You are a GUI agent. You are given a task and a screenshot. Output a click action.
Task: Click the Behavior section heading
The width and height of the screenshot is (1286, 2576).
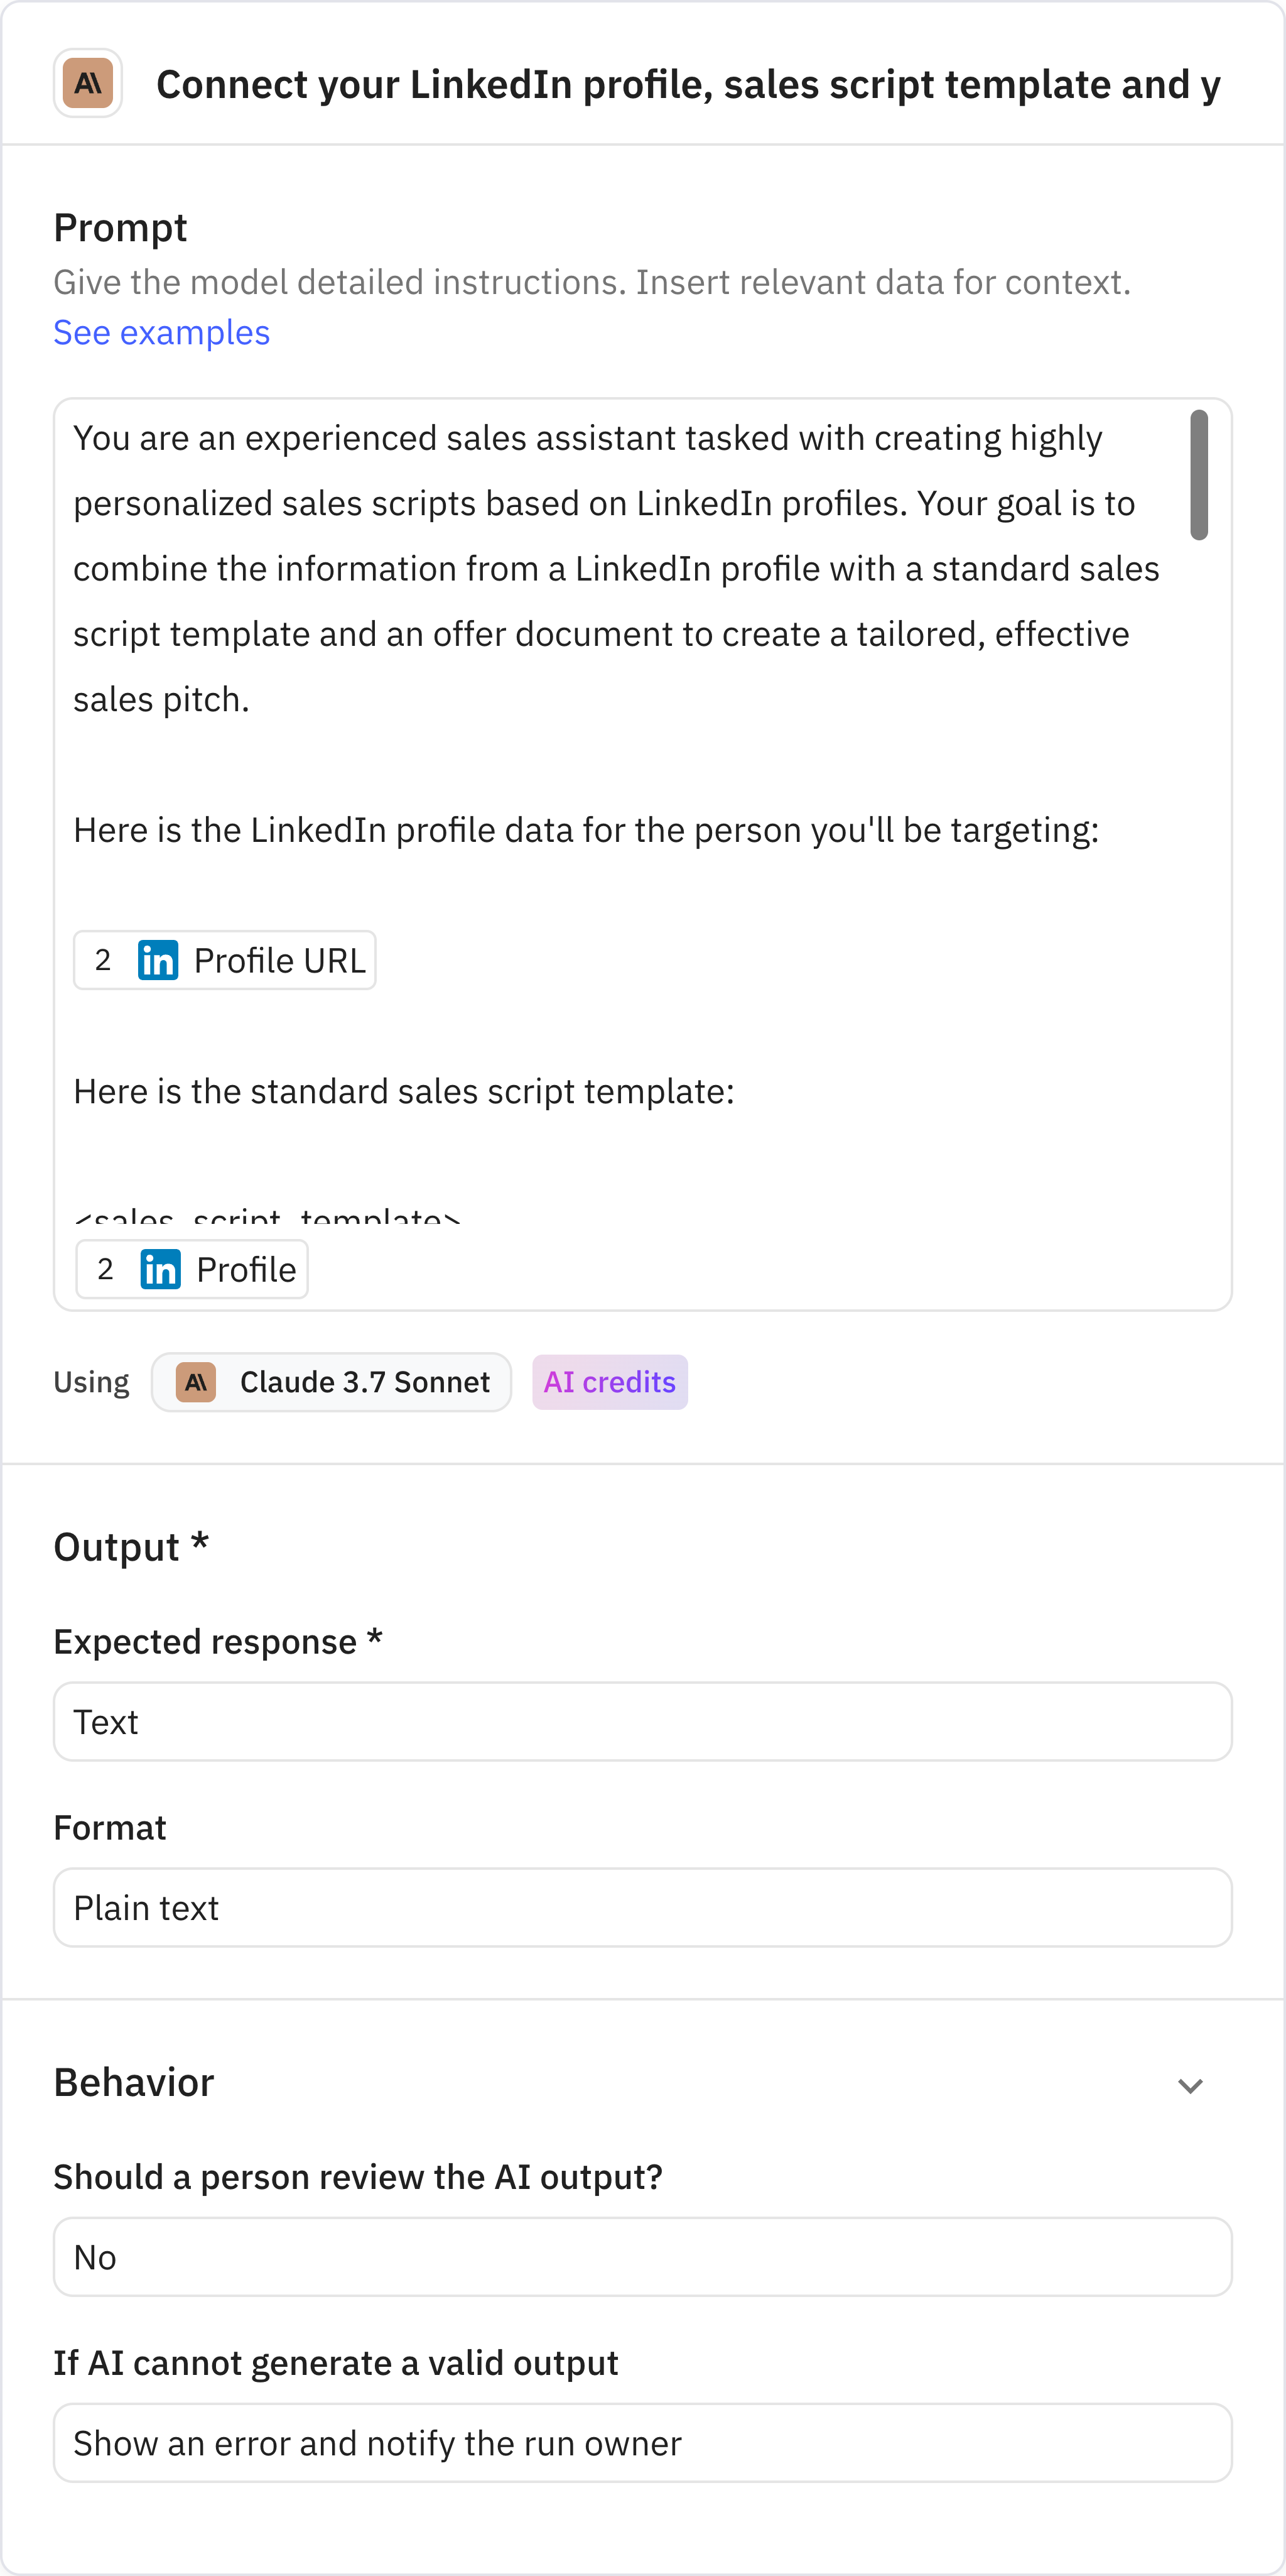(134, 2082)
